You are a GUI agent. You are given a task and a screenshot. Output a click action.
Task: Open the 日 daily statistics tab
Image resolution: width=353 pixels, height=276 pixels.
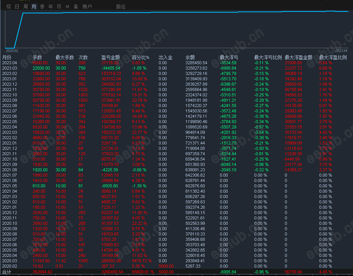(x=17, y=6)
